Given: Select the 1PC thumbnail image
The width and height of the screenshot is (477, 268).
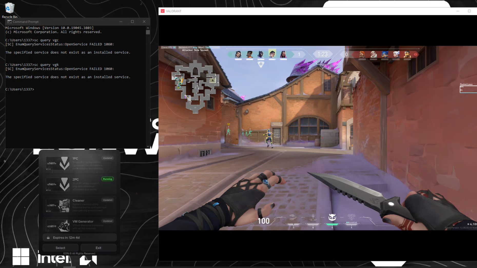Looking at the screenshot, I should point(58,163).
